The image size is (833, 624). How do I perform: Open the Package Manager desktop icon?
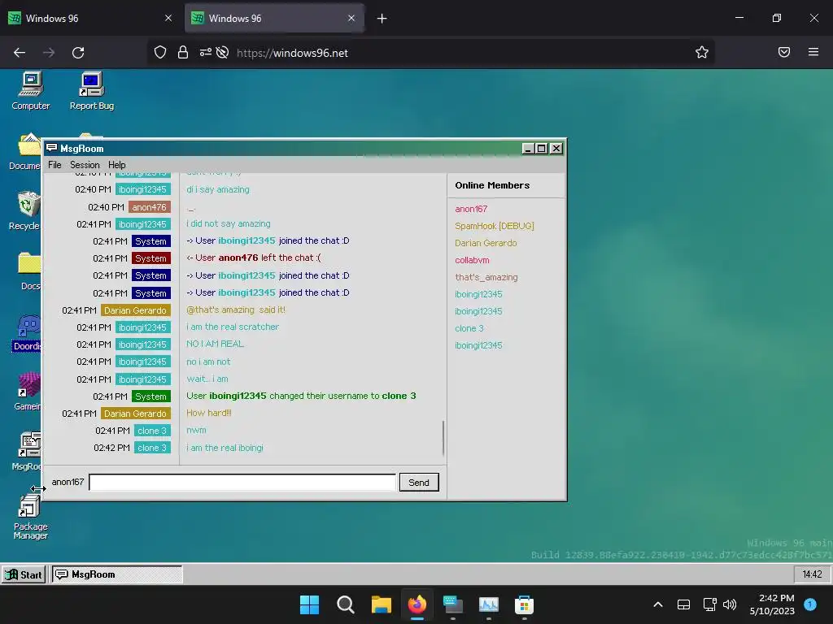[30, 516]
